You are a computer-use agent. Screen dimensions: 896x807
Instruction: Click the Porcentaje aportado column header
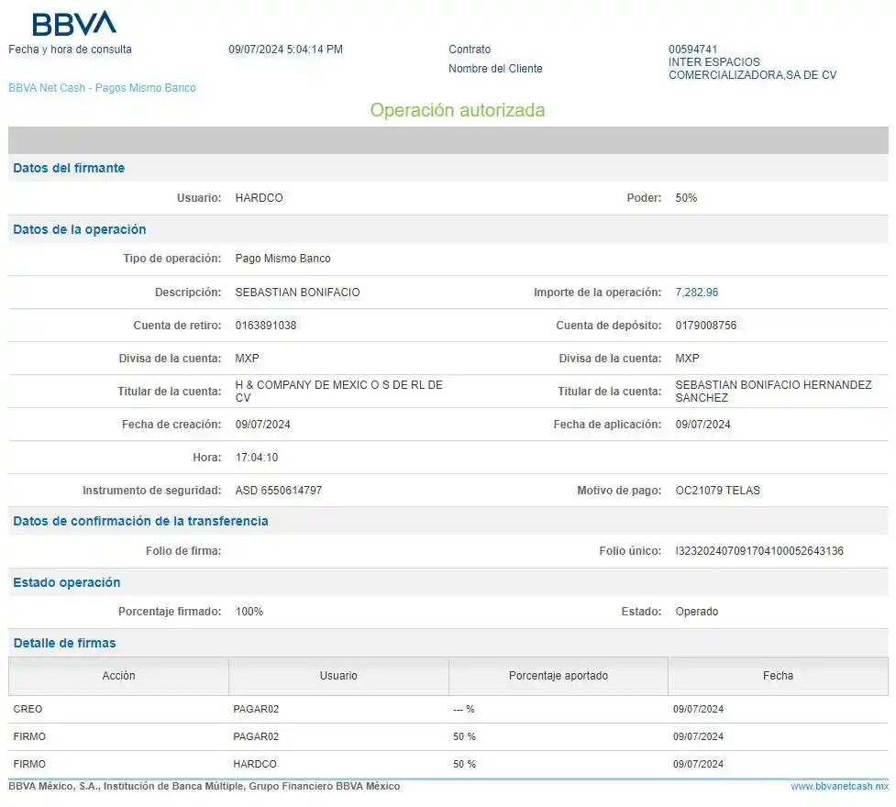pyautogui.click(x=558, y=676)
